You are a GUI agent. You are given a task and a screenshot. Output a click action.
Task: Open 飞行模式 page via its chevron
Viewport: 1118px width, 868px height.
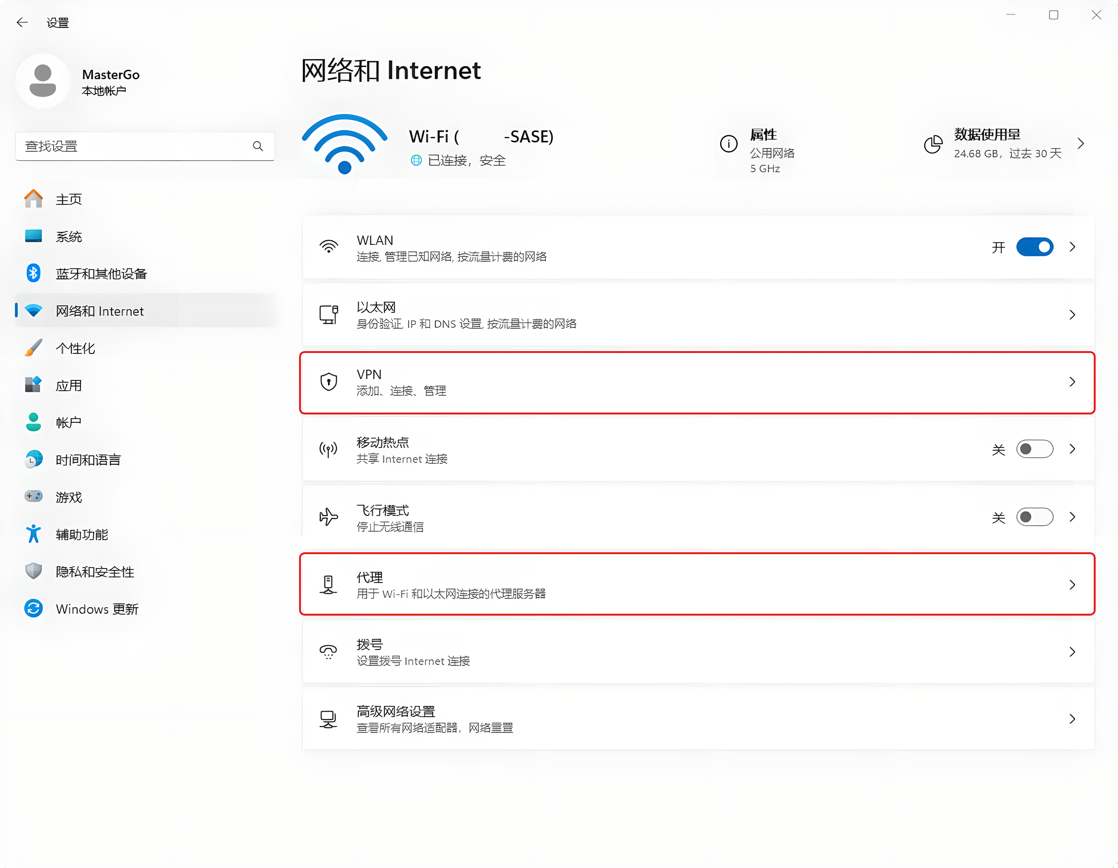[x=1072, y=517]
